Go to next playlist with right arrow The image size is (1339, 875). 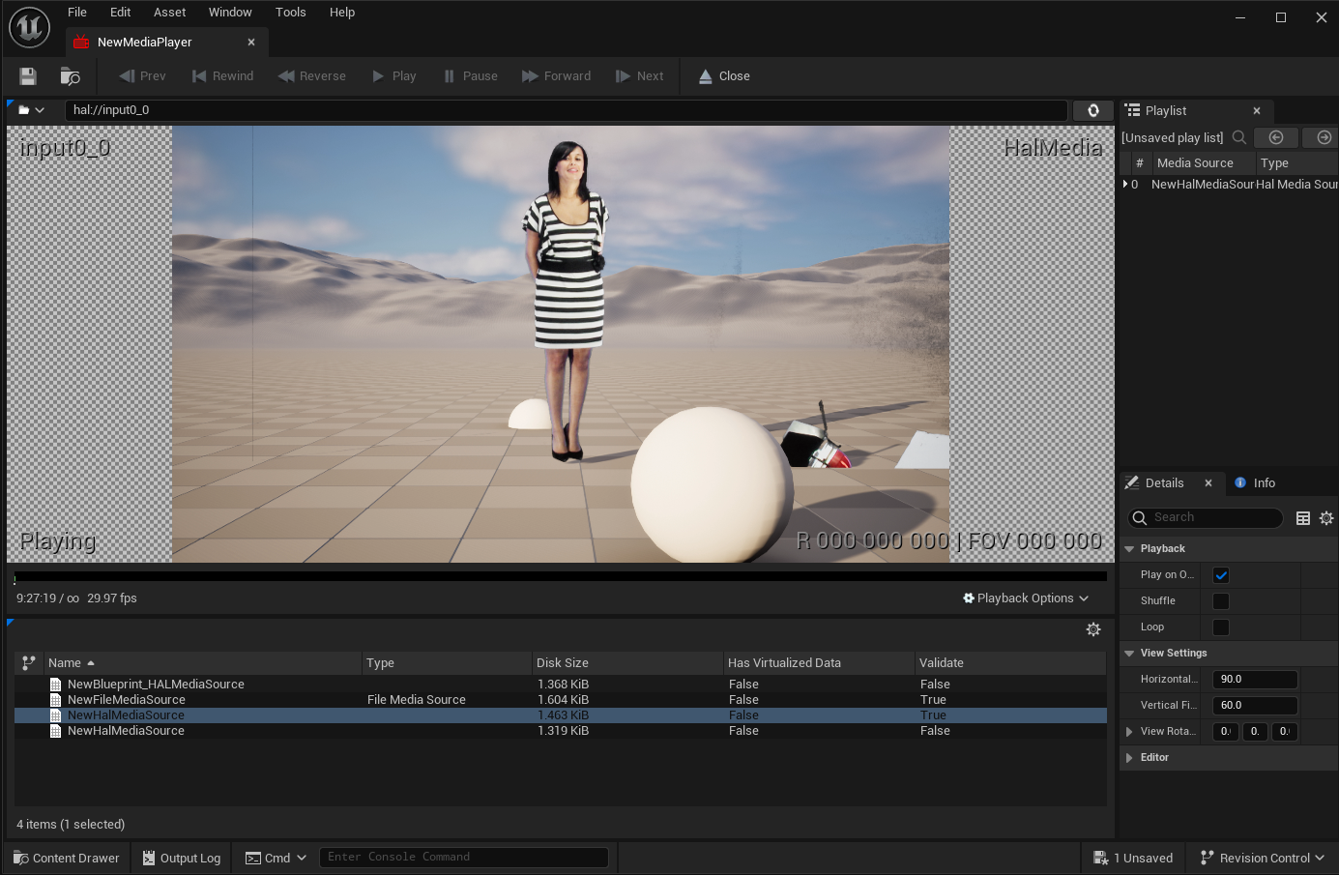click(1323, 137)
